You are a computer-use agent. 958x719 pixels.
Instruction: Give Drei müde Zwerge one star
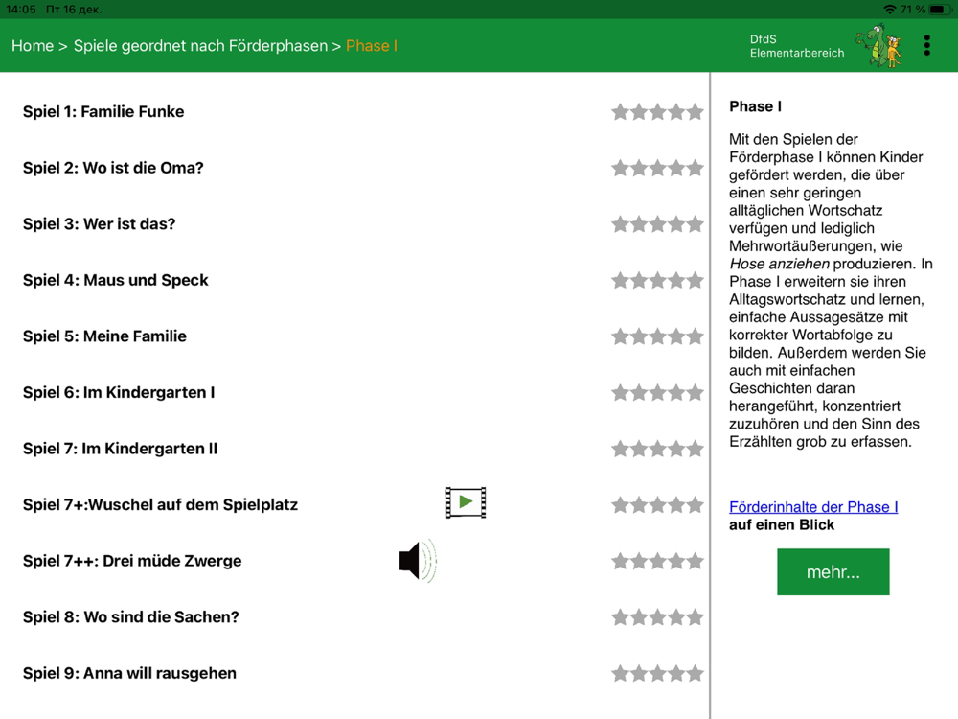click(x=620, y=561)
